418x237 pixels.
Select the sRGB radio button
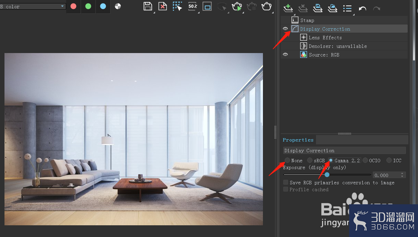tap(310, 160)
